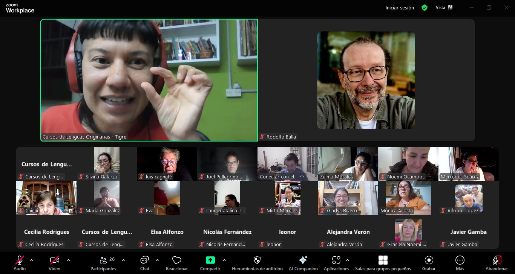Screen dimensions: 515x274
Task: Select Rodolfo Bulla's video tile
Action: click(x=366, y=80)
